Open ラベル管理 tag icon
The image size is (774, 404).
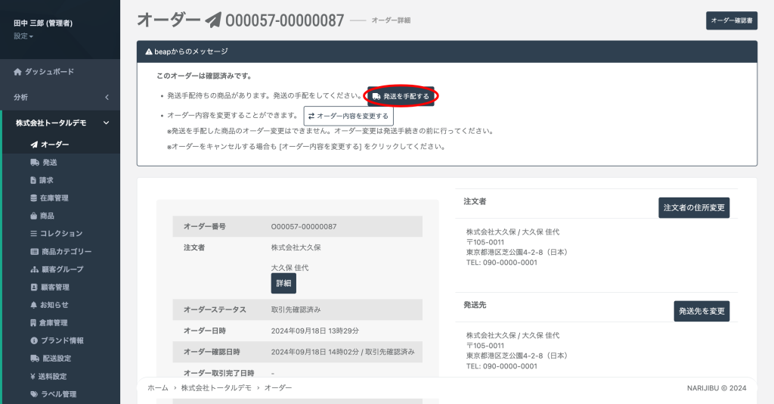coord(33,394)
